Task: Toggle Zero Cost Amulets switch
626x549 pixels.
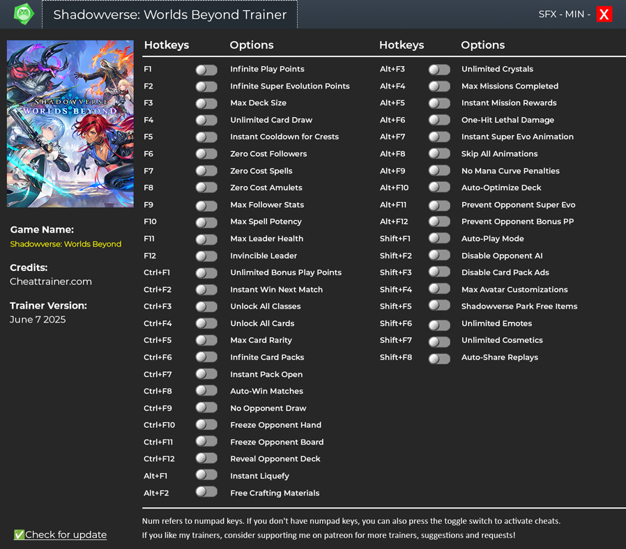Action: tap(206, 188)
